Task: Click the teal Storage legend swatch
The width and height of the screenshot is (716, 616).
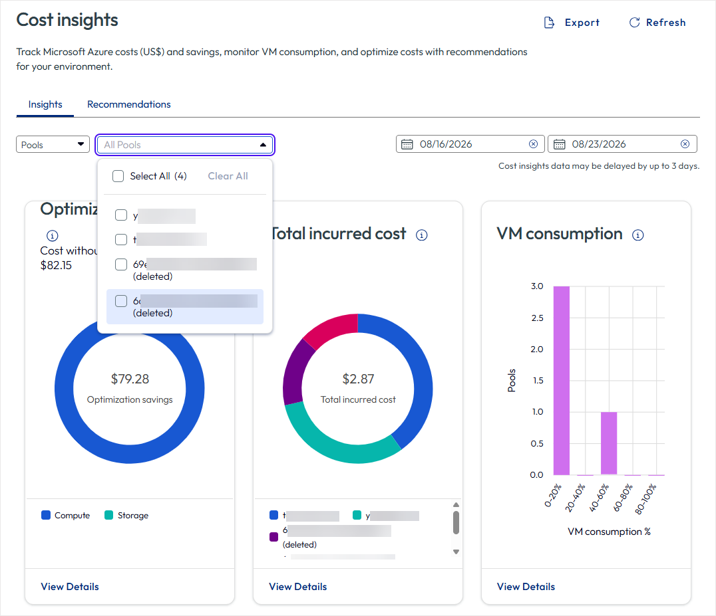Action: click(108, 515)
